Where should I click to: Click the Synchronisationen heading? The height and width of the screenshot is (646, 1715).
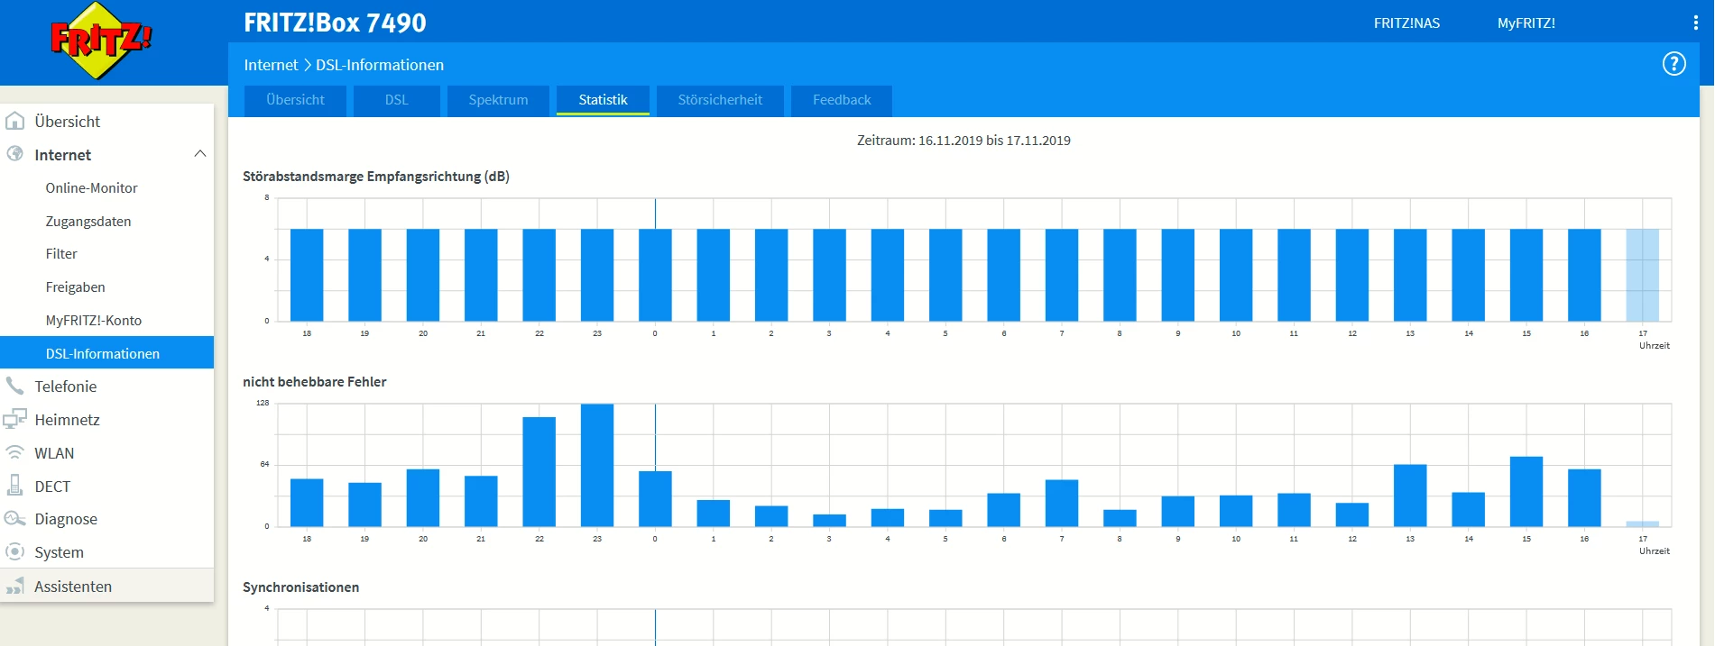click(x=300, y=587)
